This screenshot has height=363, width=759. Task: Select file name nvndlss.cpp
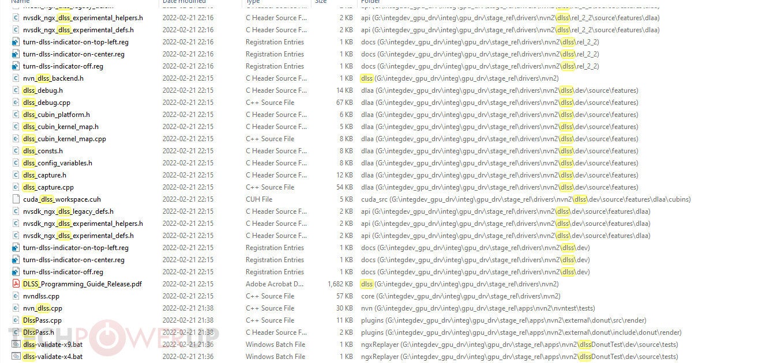point(41,296)
